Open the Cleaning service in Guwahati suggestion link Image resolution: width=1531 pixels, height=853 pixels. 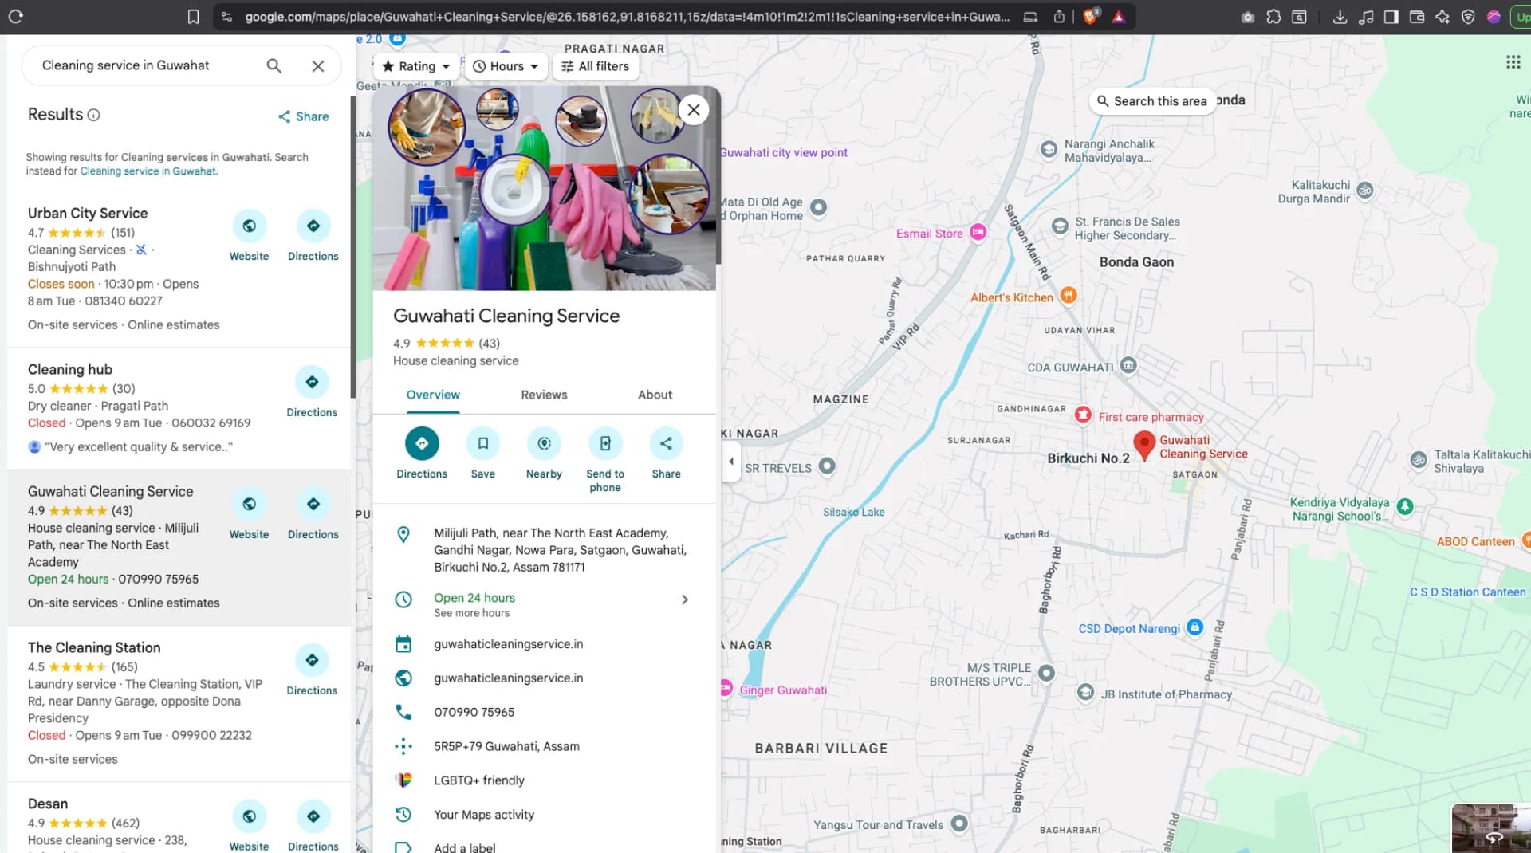[x=148, y=171]
